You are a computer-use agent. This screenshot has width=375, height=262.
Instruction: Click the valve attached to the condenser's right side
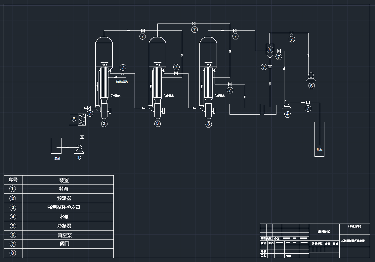pyautogui.click(x=279, y=51)
